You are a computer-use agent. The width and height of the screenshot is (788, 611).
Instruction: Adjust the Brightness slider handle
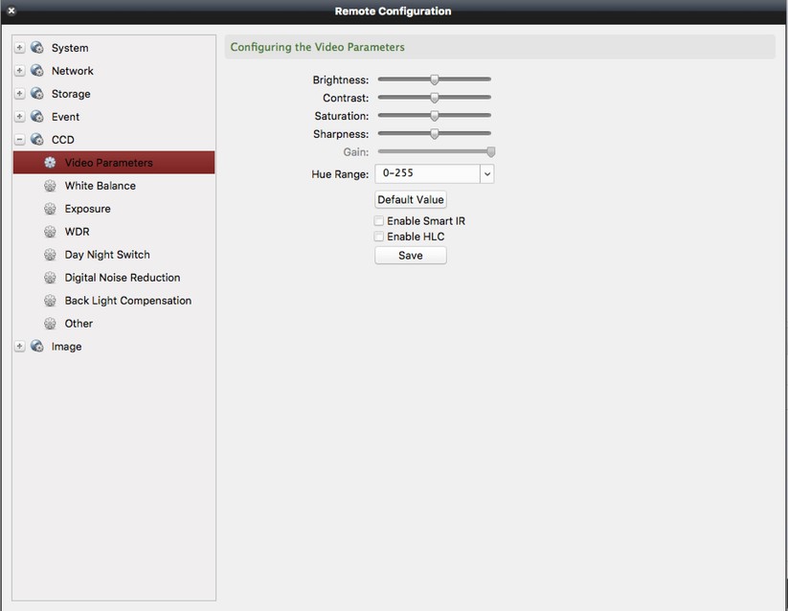(433, 79)
